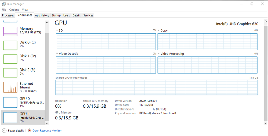
Task: Click the Disk 1 (D:) graph icon
Action: (10, 59)
